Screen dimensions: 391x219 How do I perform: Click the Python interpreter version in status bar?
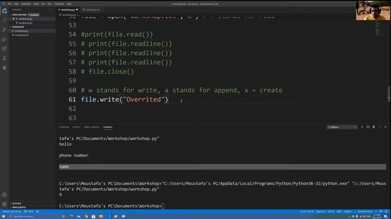[x=12, y=212]
